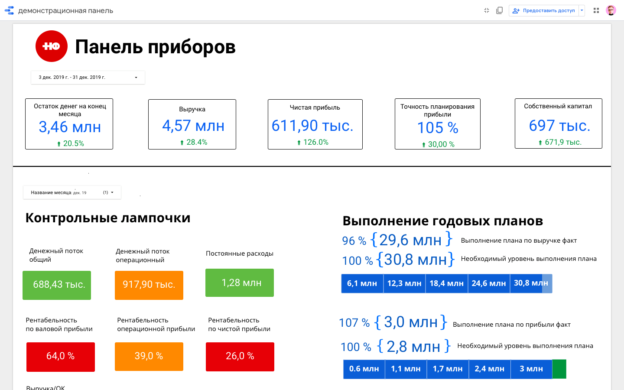Click the copy report icon
The width and height of the screenshot is (624, 390).
tap(499, 10)
